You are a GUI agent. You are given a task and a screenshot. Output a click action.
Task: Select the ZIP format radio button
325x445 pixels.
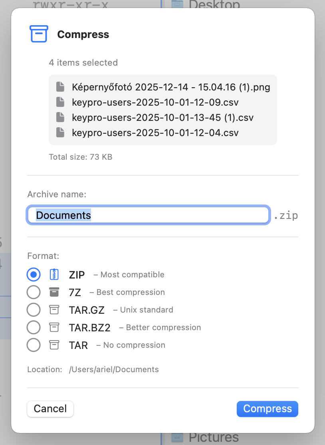[34, 275]
